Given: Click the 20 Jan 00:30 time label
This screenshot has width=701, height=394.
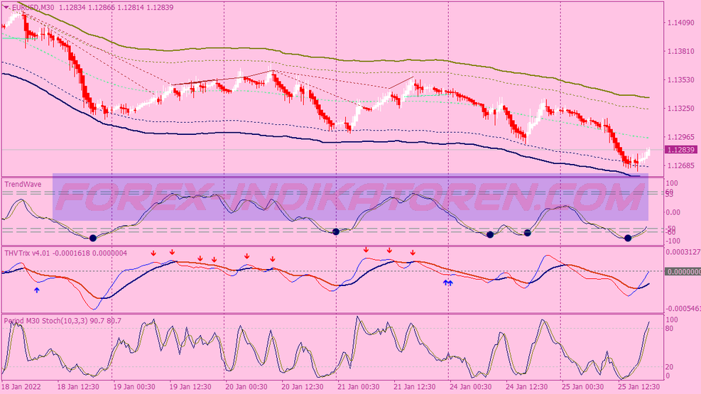Looking at the screenshot, I should (x=246, y=387).
